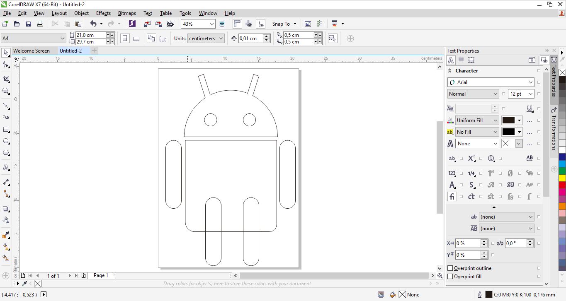Click the page width 21,0 cm field
This screenshot has width=566, height=301.
click(90, 35)
